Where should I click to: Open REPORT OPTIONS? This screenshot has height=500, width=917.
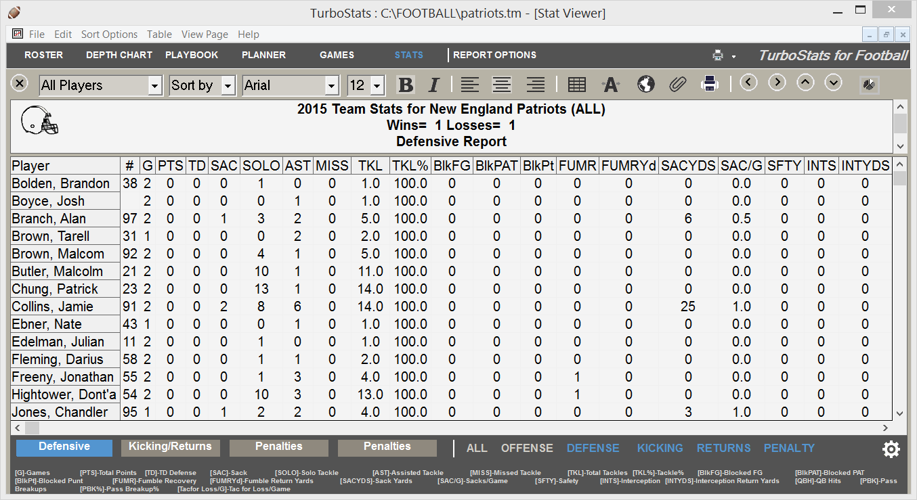(x=494, y=55)
